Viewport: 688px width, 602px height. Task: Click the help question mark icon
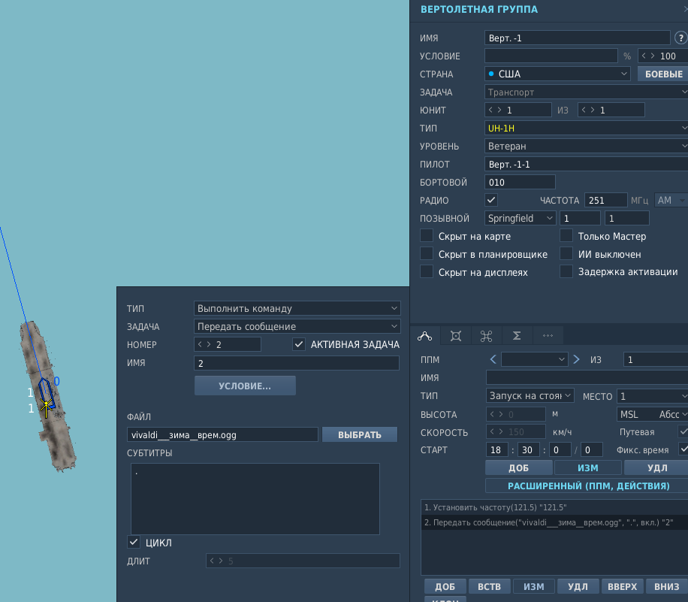click(x=680, y=38)
